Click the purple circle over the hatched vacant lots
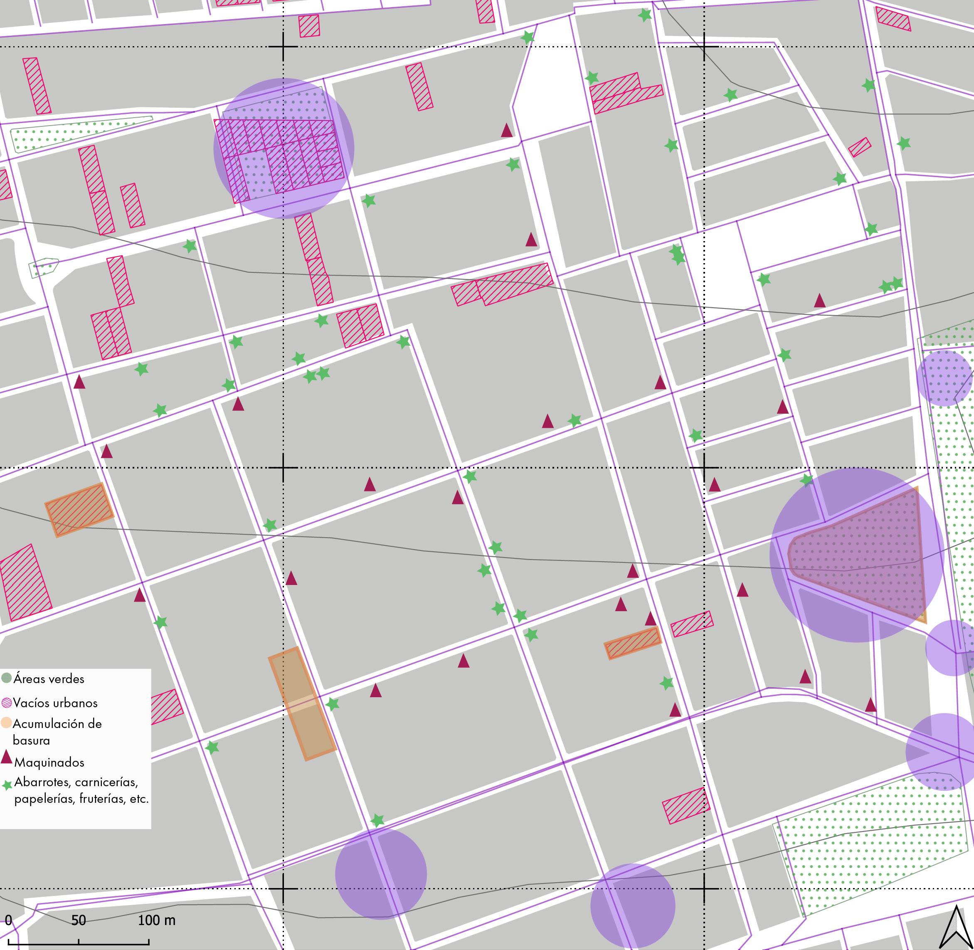The height and width of the screenshot is (950, 974). pos(284,148)
